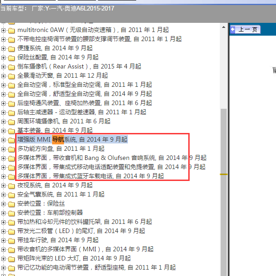Image resolution: width=276 pixels, height=276 pixels.
Task: Select 带记忆功能的电动调节装置，舒适型座椅 item
Action: tap(96, 268)
